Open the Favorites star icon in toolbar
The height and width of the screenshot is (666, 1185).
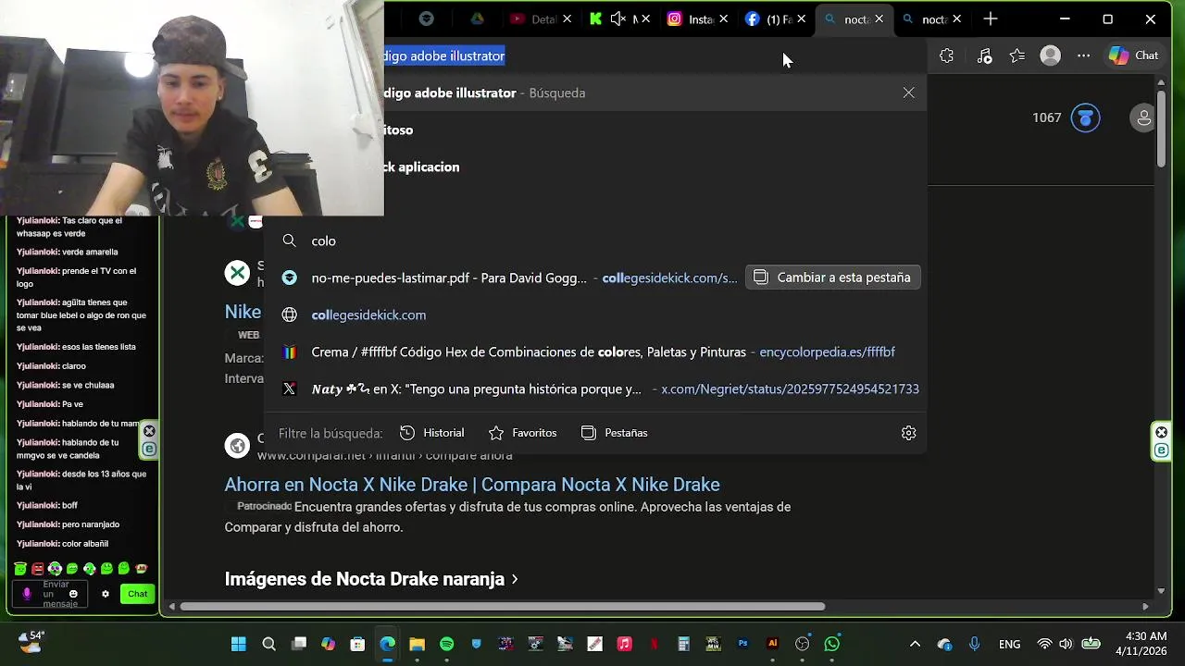pyautogui.click(x=1017, y=55)
